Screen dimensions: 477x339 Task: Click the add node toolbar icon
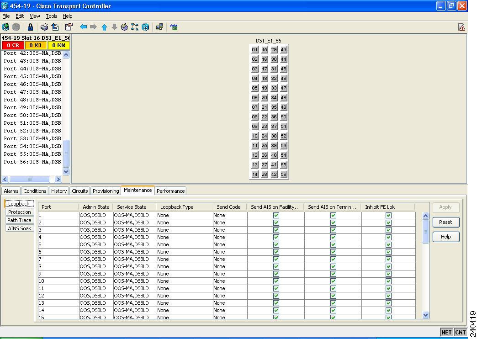5,27
